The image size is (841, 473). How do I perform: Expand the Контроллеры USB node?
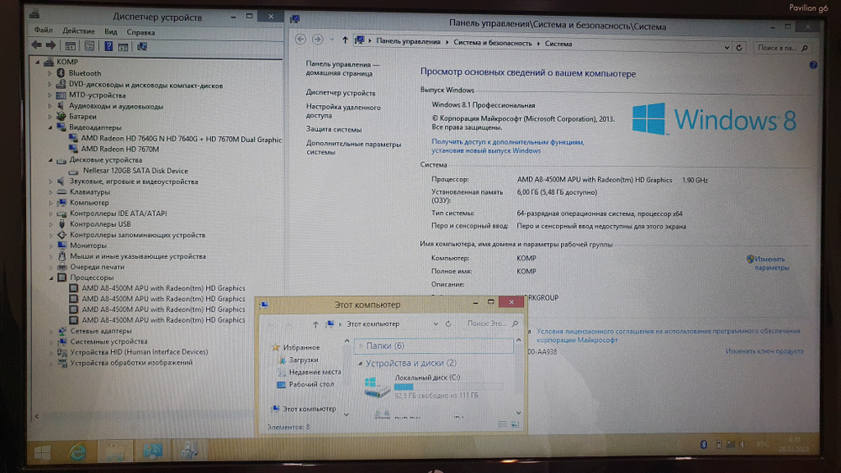point(51,224)
